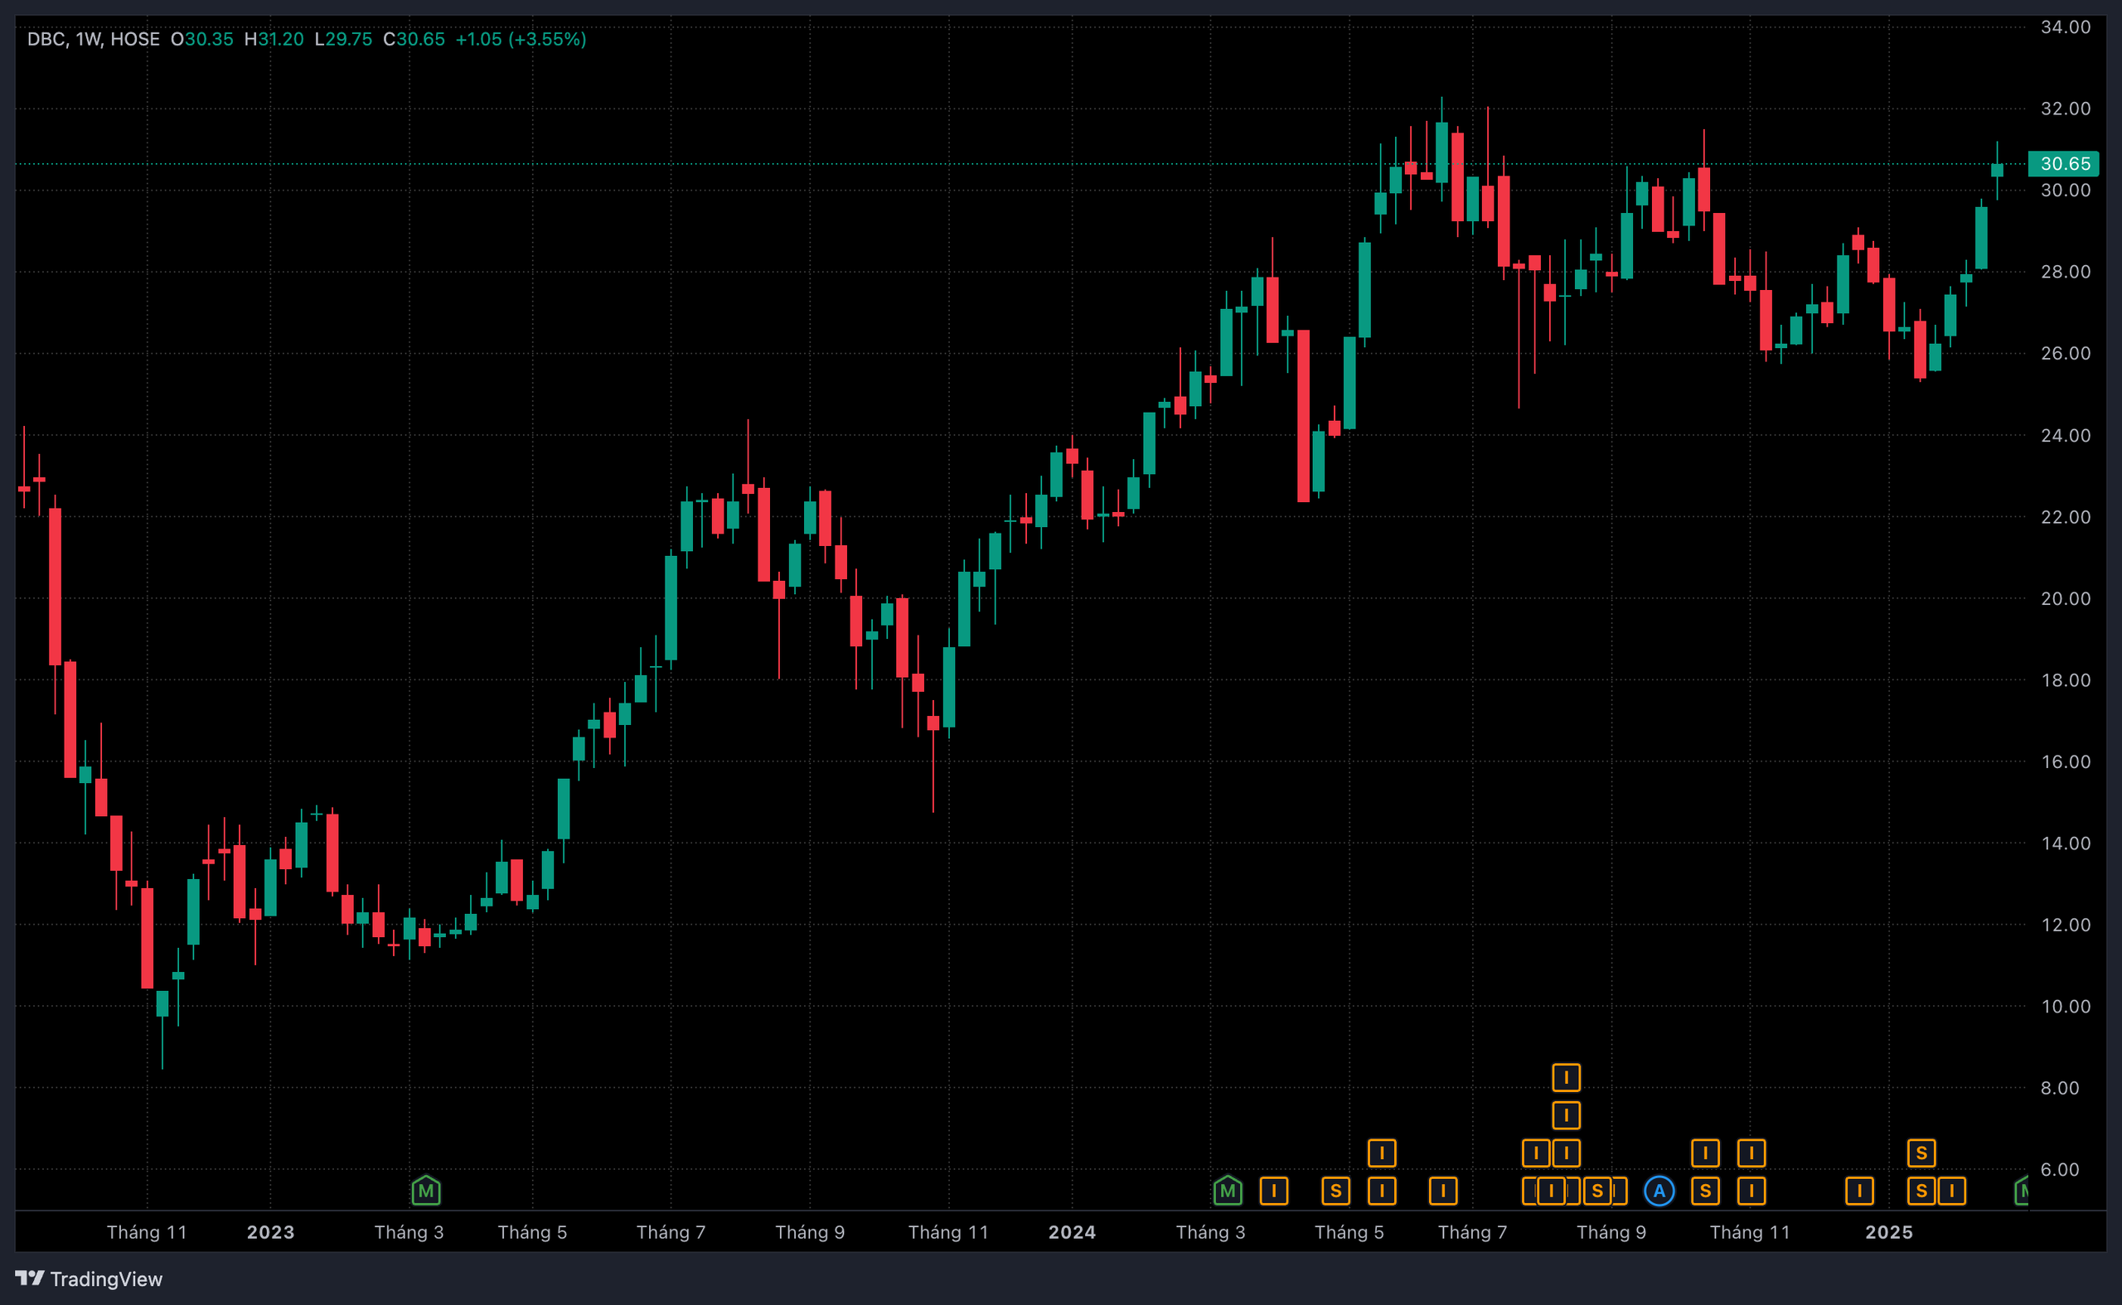Open the S marker just before Tháng 5 2024
This screenshot has width=2122, height=1305.
pyautogui.click(x=1335, y=1191)
